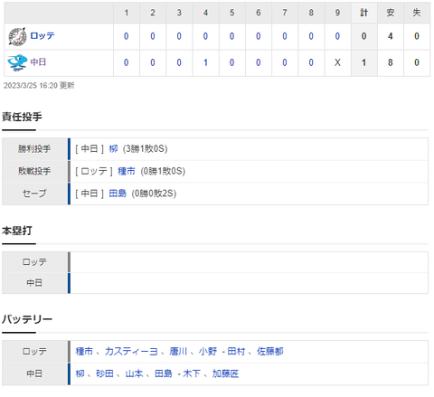
Task: Open catcher 佐藤都 link
Action: (269, 351)
